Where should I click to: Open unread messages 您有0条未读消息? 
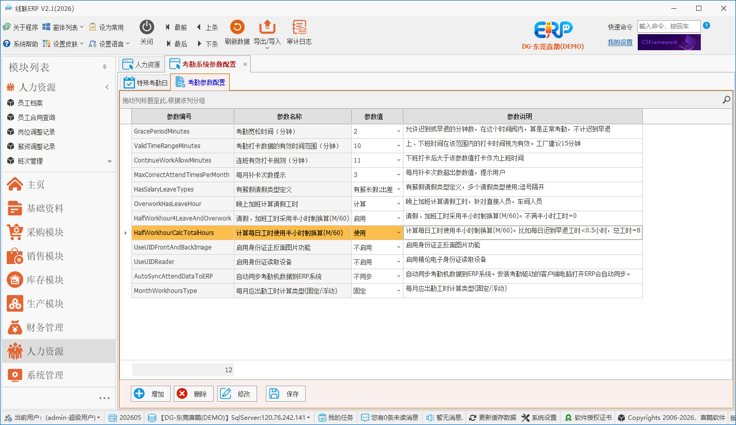(390, 418)
